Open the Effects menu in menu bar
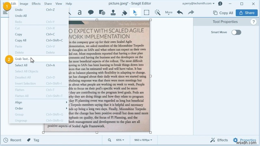Image resolution: width=260 pixels, height=146 pixels. (x=36, y=4)
